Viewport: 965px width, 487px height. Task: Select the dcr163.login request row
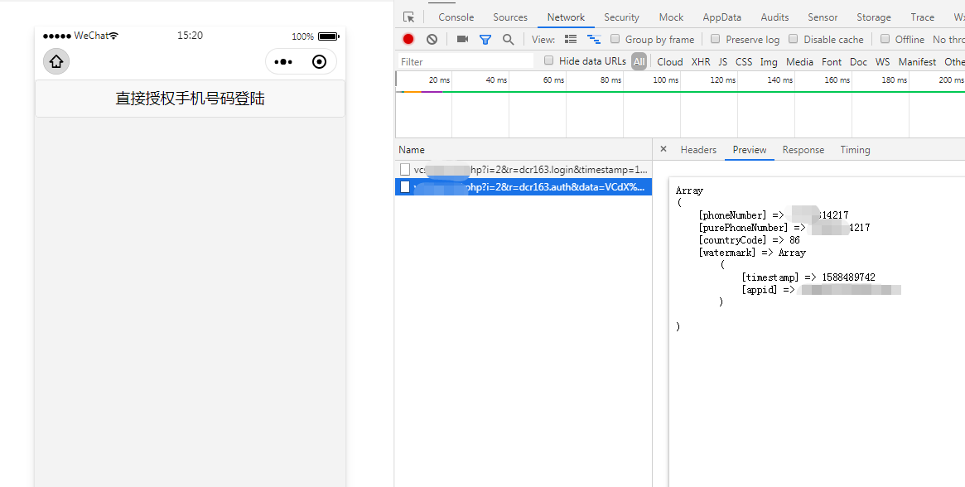pyautogui.click(x=524, y=169)
